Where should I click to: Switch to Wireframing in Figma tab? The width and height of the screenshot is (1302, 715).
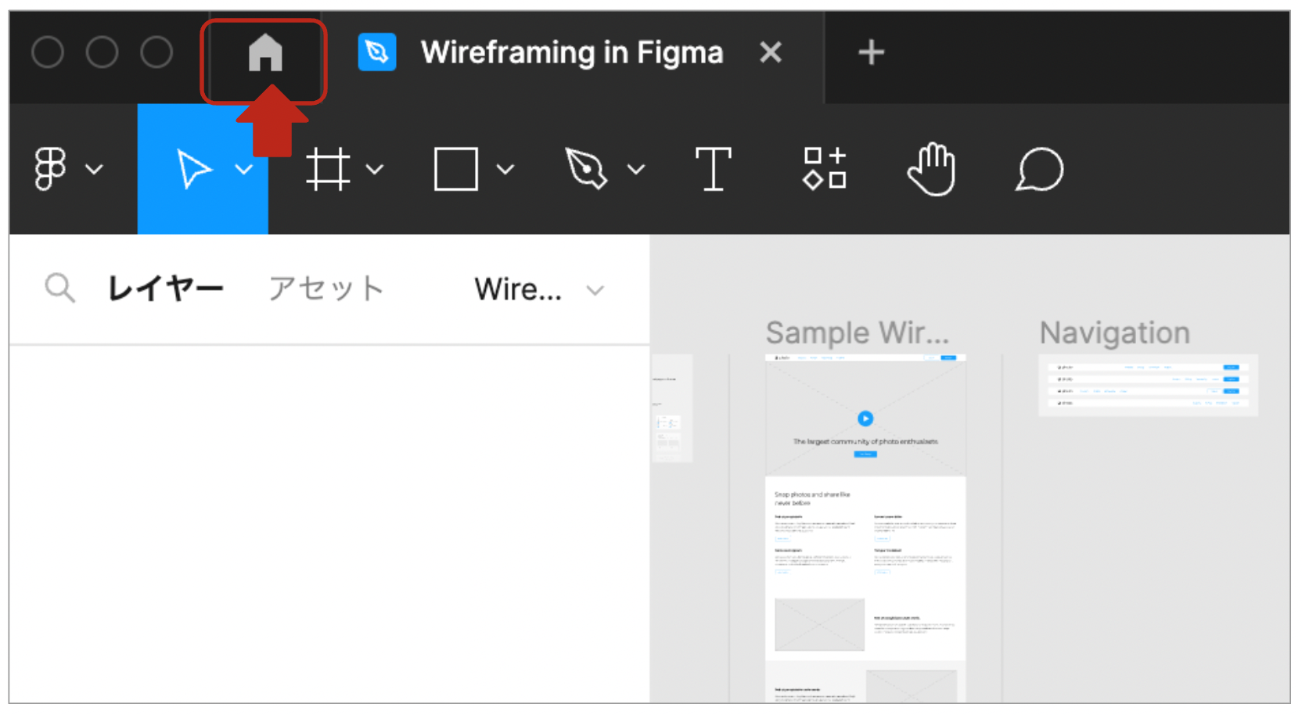(572, 52)
